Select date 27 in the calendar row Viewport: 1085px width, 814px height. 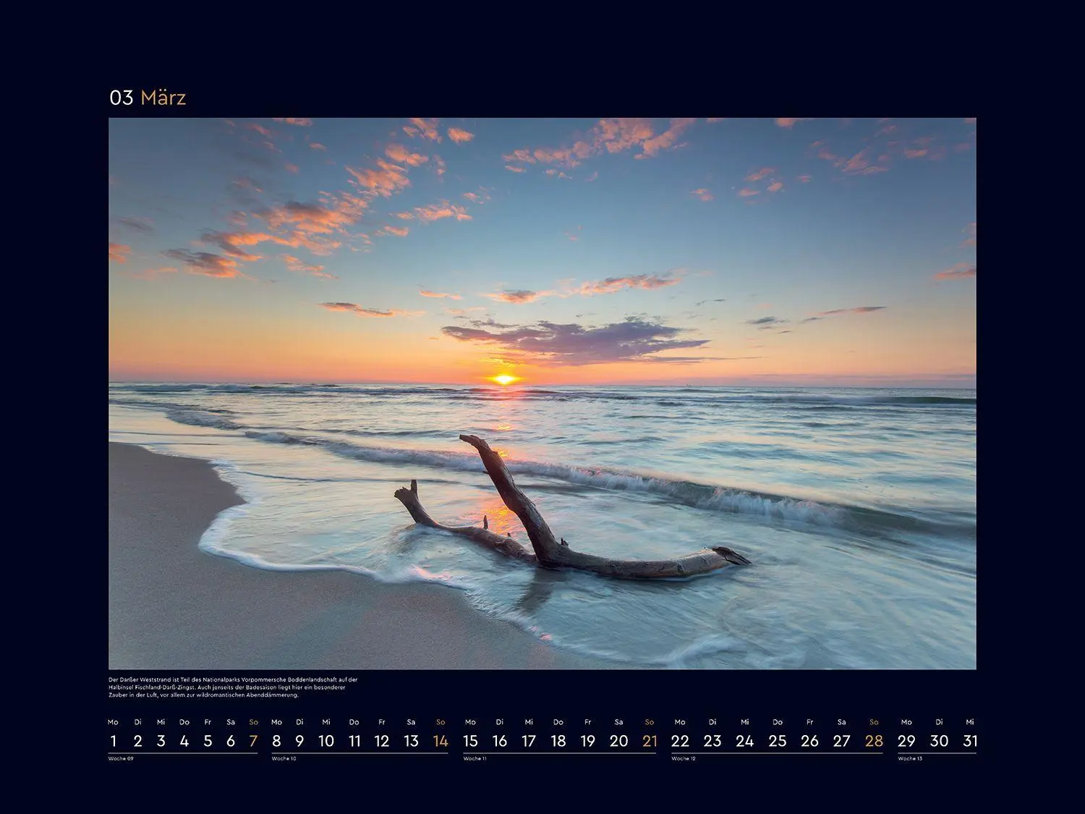point(841,741)
